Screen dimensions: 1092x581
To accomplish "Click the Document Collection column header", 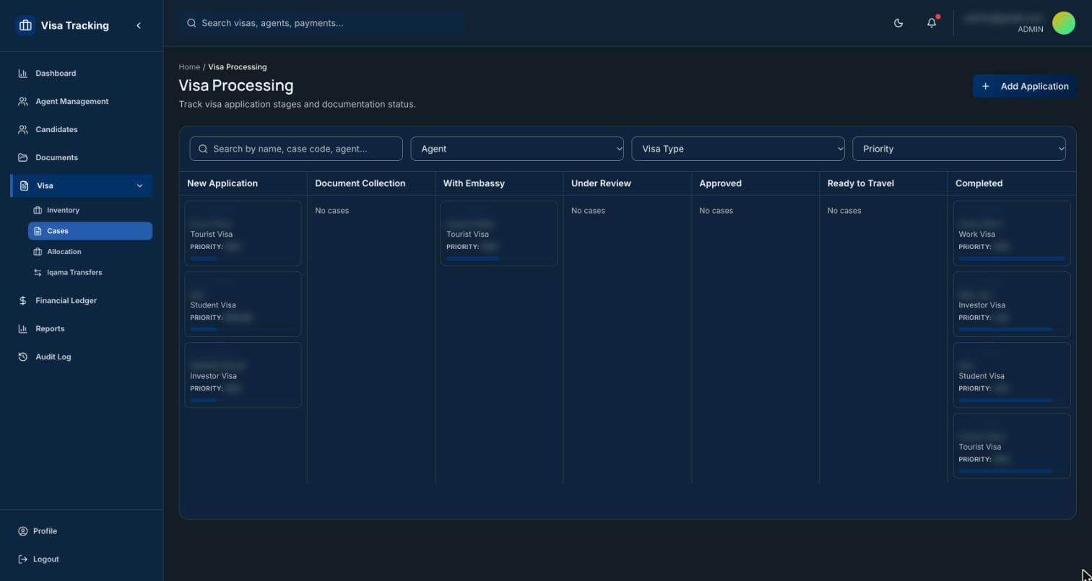I will 360,183.
